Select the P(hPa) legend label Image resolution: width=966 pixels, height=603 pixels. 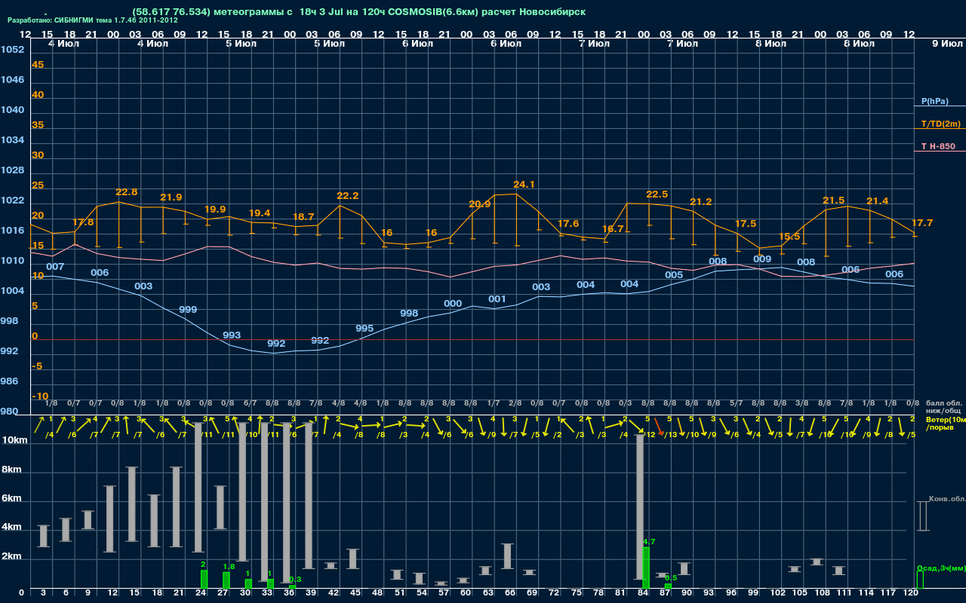[935, 101]
